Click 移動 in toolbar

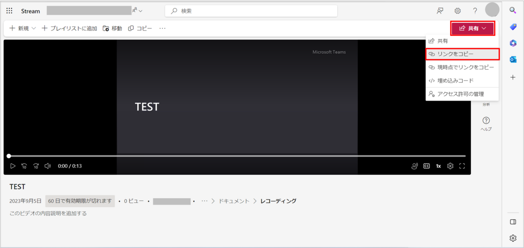[112, 28]
